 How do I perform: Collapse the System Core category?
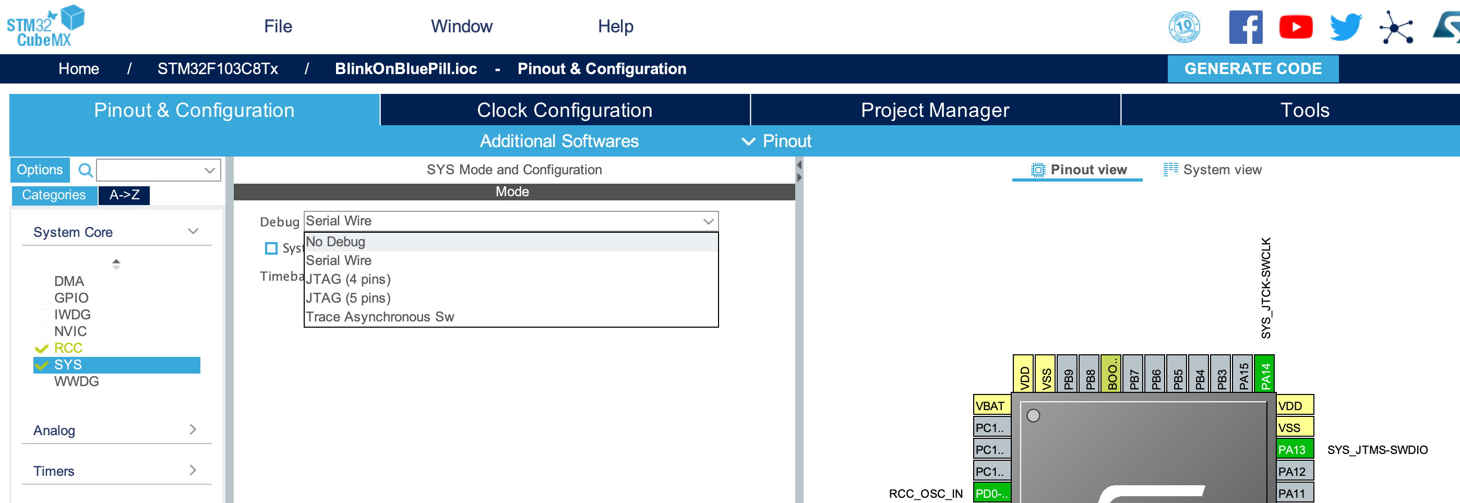pyautogui.click(x=193, y=232)
